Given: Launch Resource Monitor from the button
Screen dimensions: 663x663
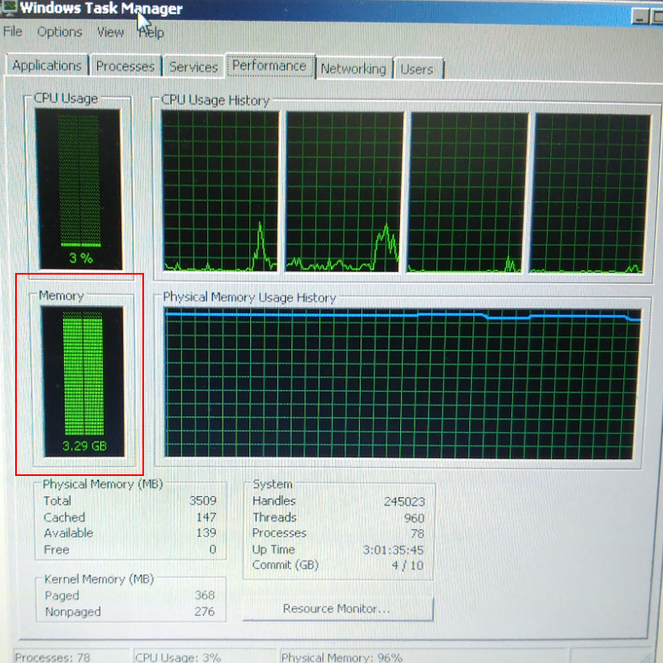Looking at the screenshot, I should (x=337, y=608).
